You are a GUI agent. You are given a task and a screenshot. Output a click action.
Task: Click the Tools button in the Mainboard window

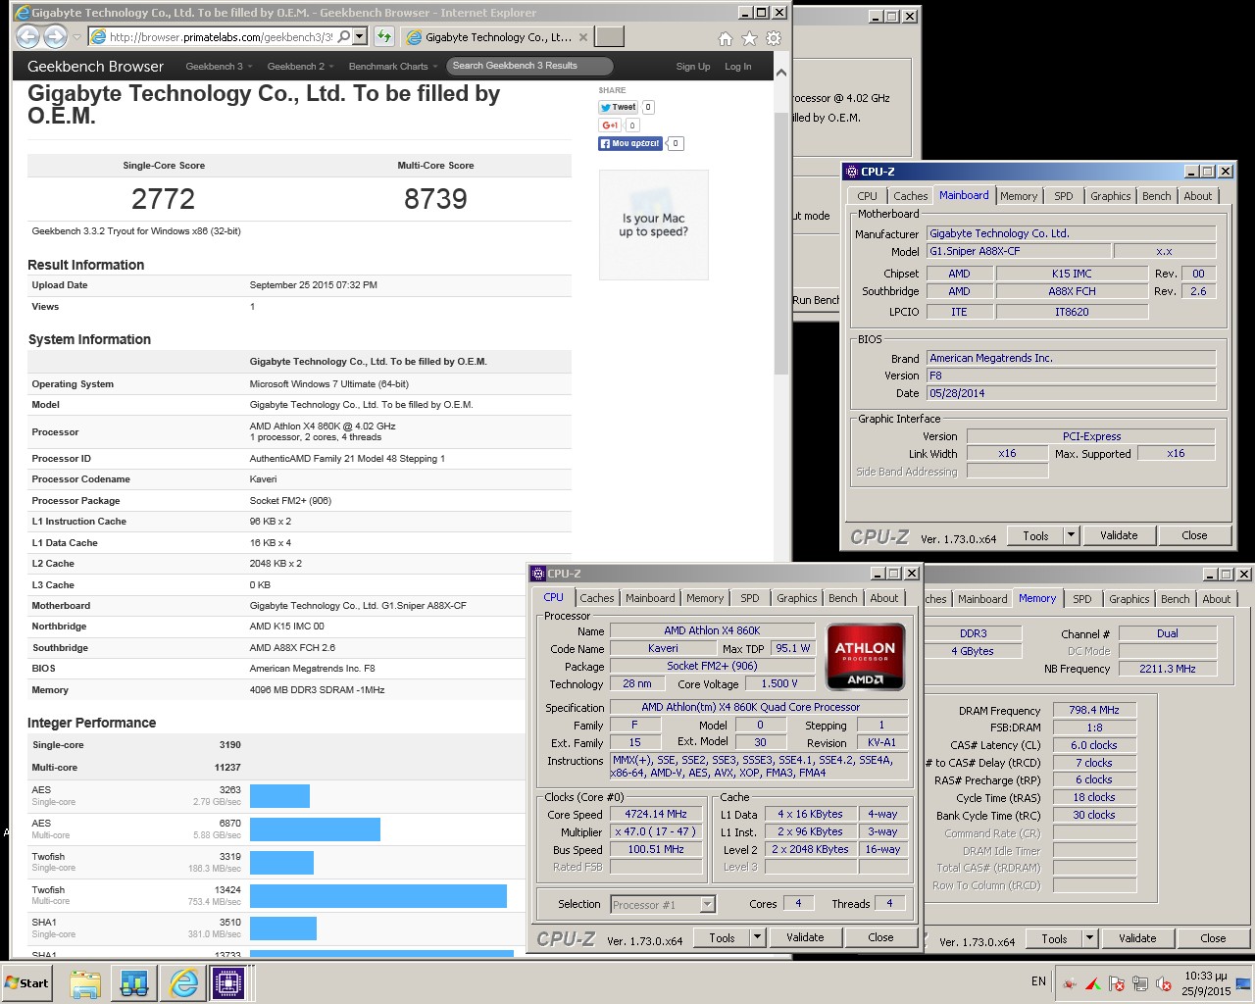tap(1036, 535)
